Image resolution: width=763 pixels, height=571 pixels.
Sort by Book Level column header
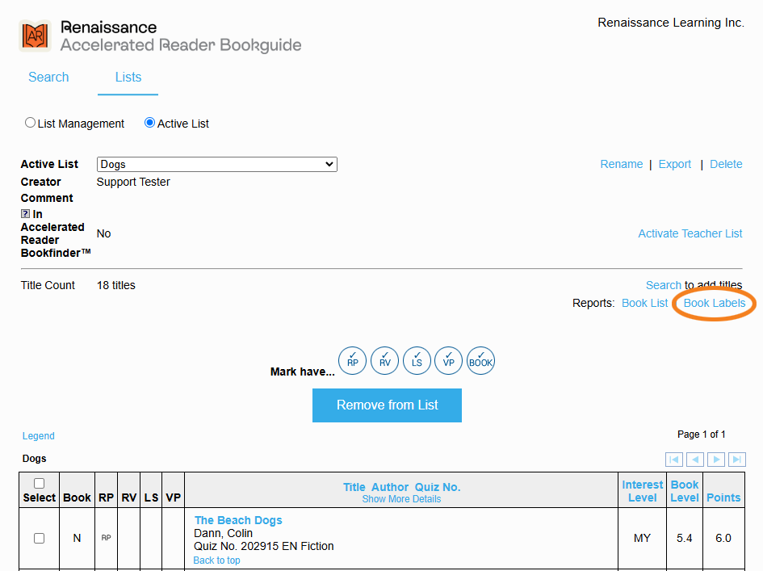[x=685, y=491]
